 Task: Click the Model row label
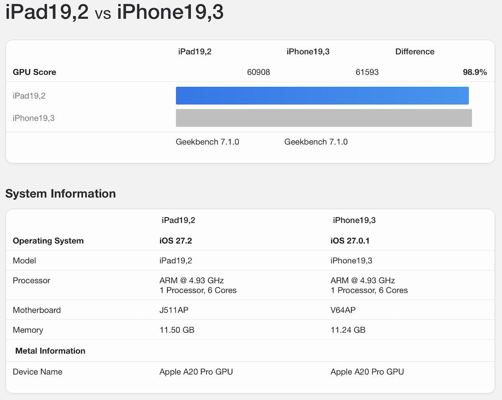pyautogui.click(x=24, y=261)
